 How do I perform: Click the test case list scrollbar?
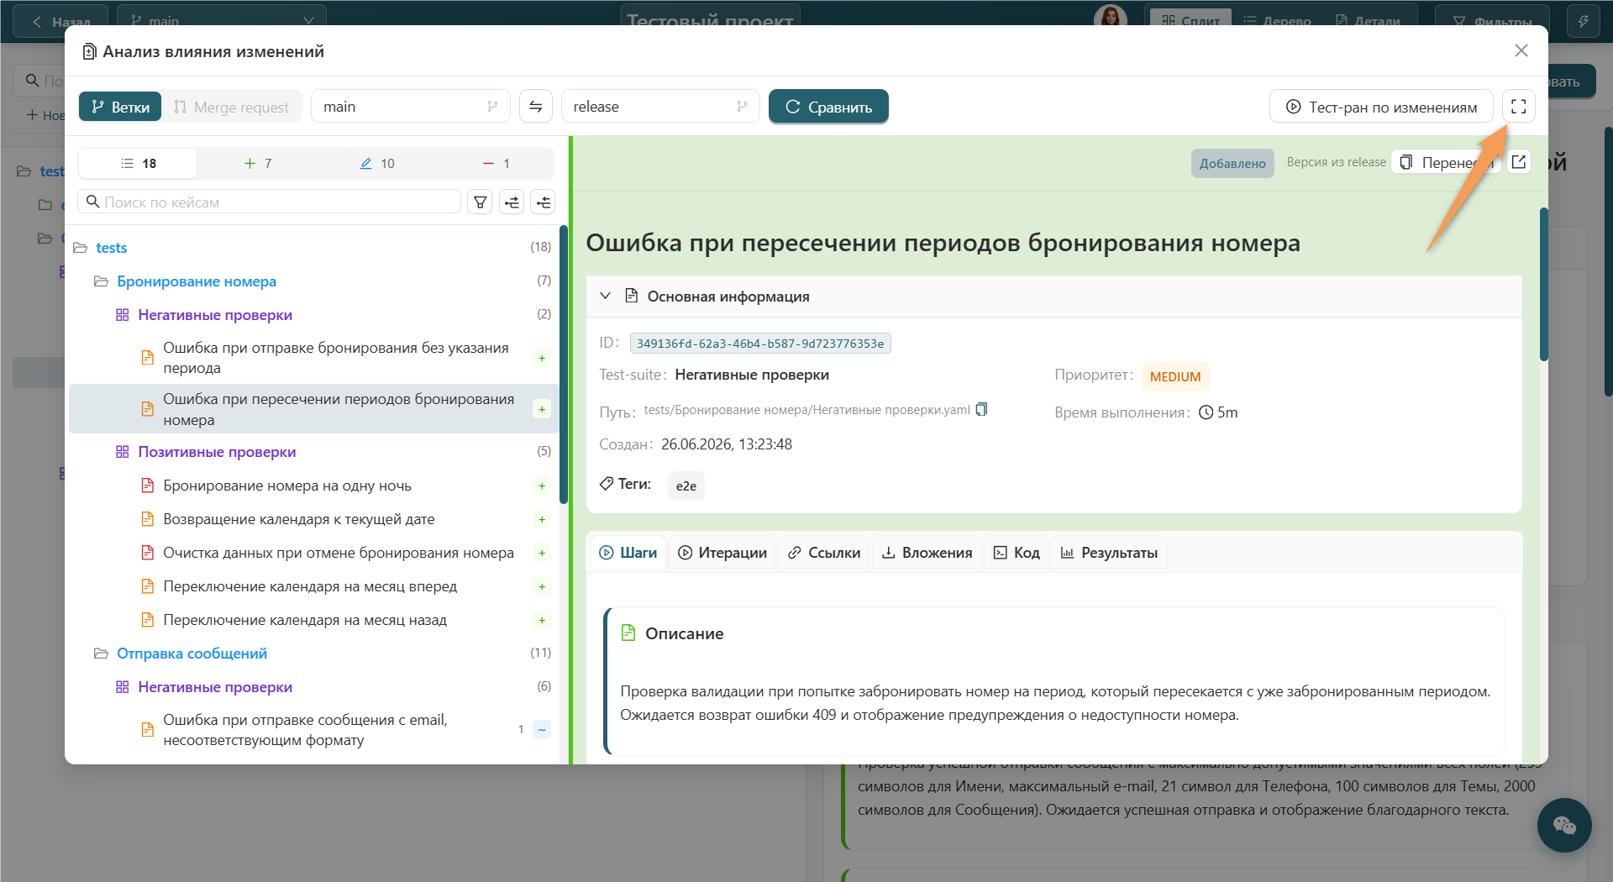tap(564, 365)
